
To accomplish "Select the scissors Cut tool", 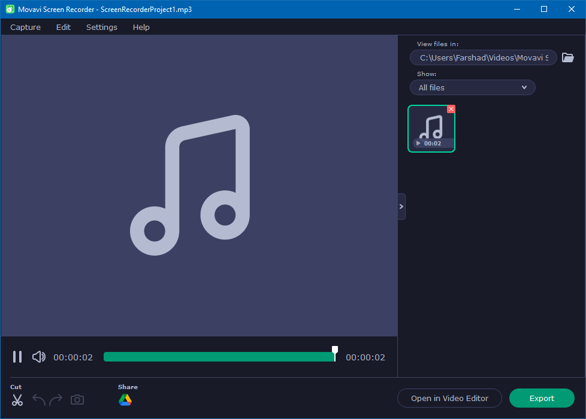I will pos(17,400).
